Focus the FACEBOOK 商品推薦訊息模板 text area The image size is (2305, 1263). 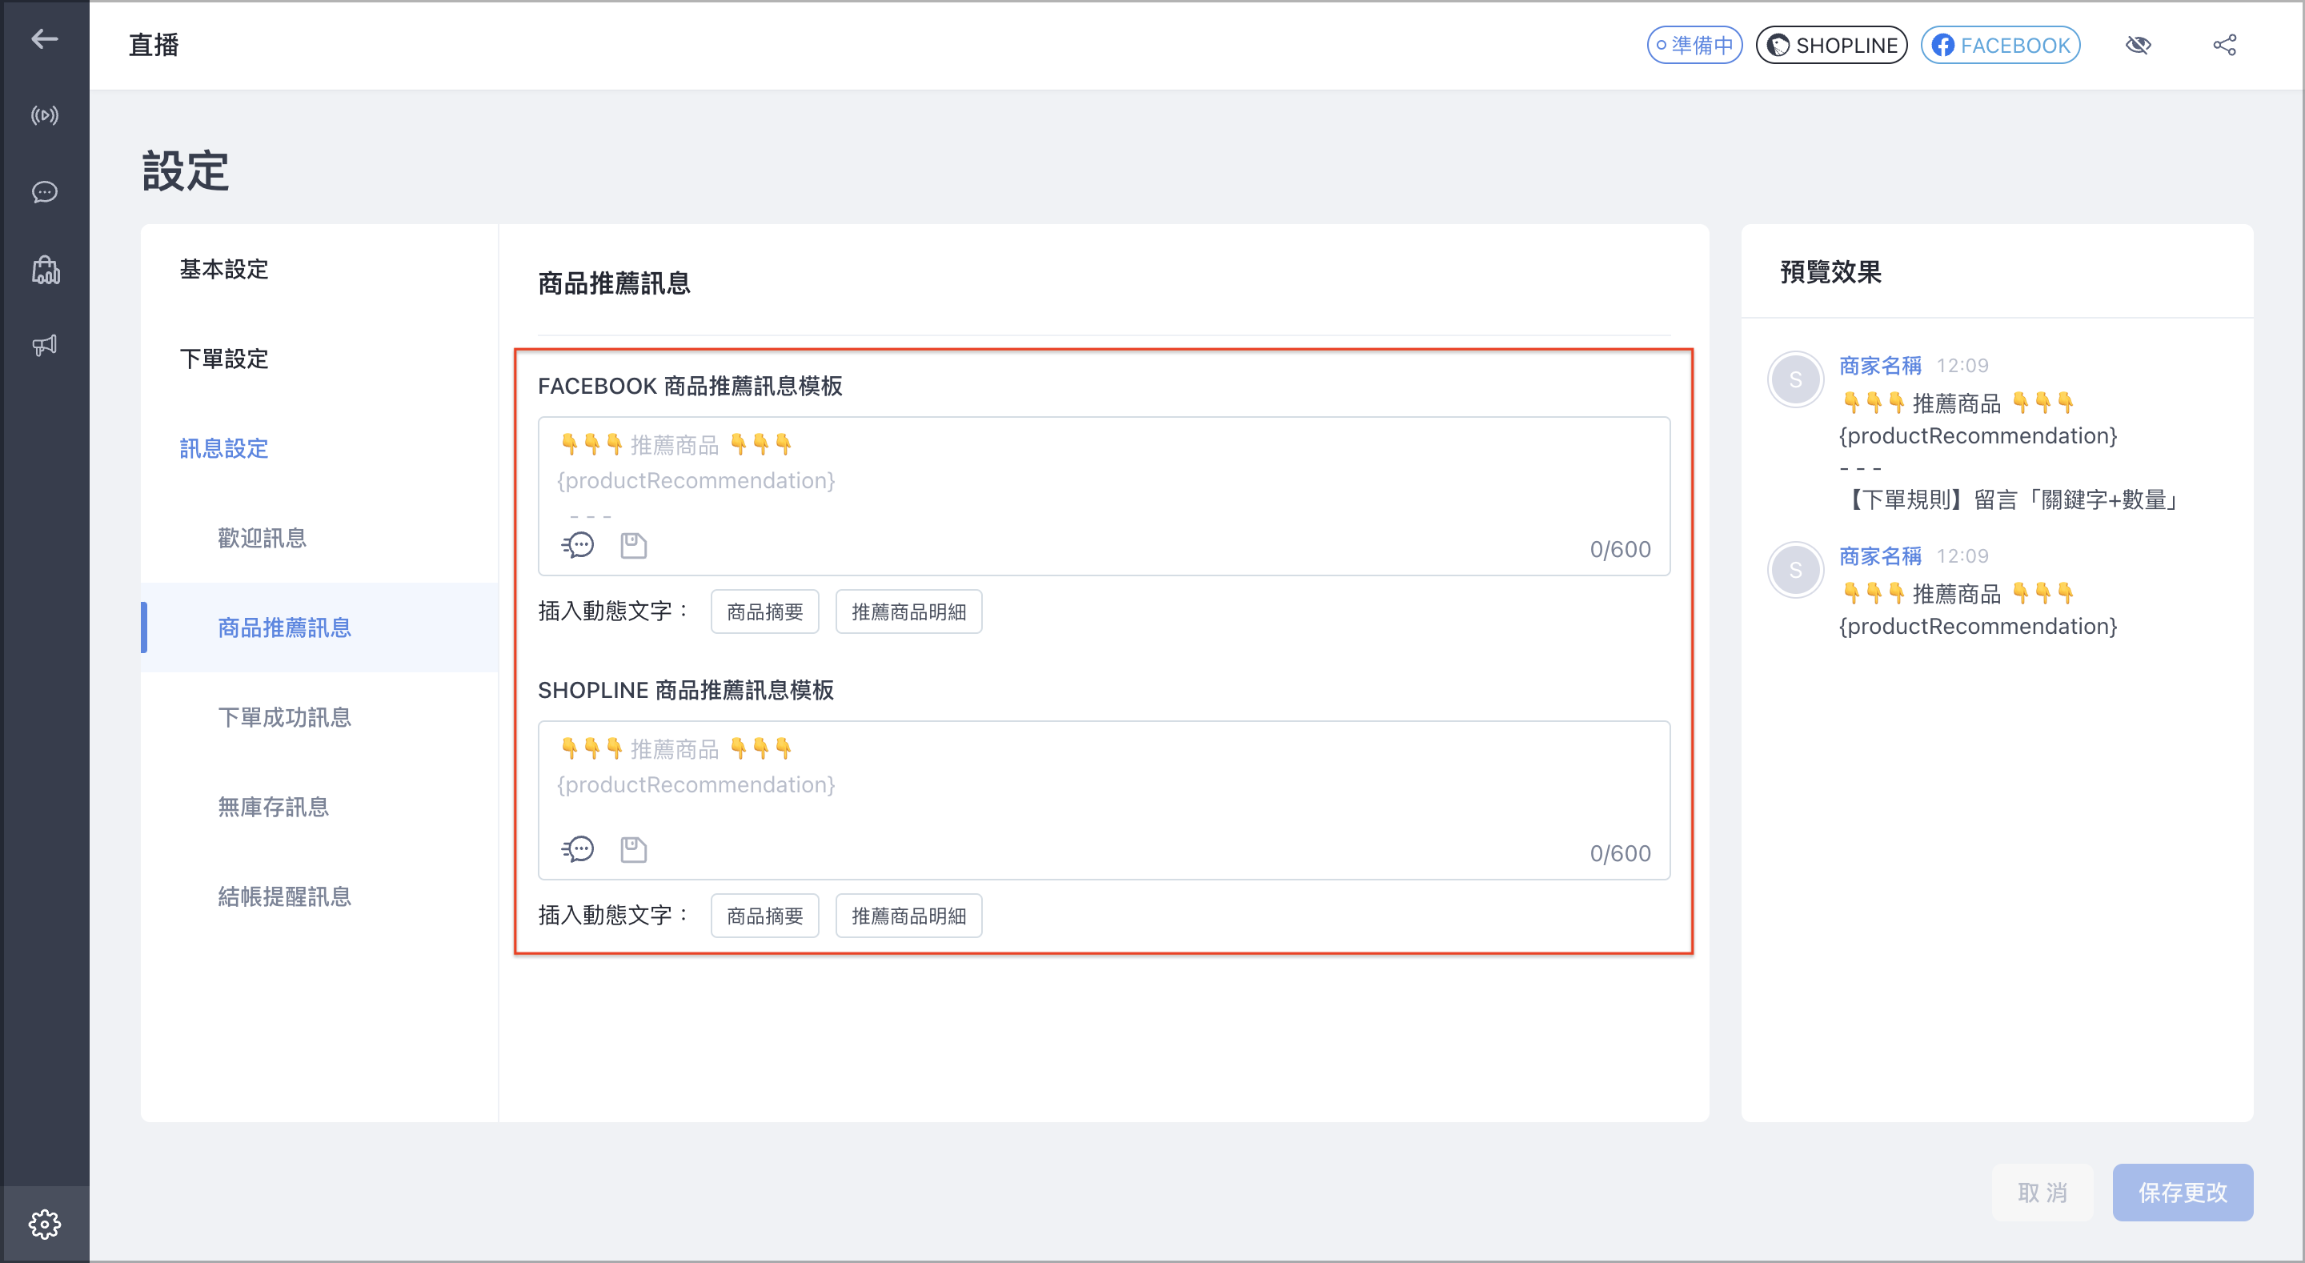coord(1104,495)
